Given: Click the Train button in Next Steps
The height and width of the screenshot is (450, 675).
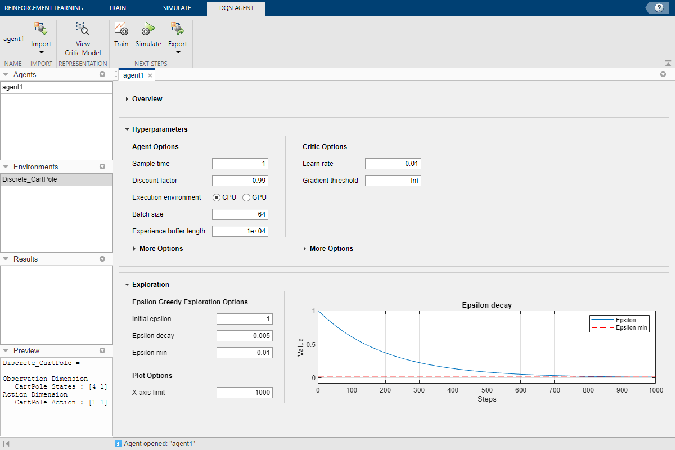Looking at the screenshot, I should (x=121, y=34).
